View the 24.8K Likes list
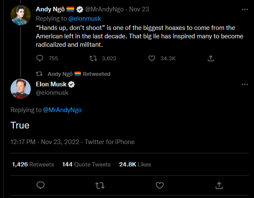This screenshot has width=254, height=198. pyautogui.click(x=135, y=164)
